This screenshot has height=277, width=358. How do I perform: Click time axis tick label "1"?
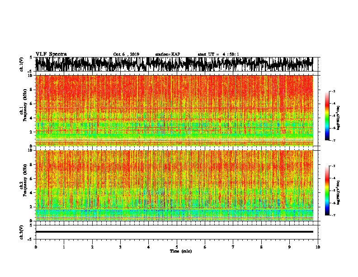tap(64, 247)
